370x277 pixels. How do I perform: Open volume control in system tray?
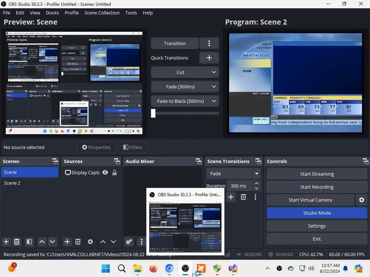point(311,268)
